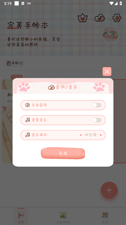Enable the 背景音乐 toggle
The height and width of the screenshot is (225, 126).
tap(97, 120)
